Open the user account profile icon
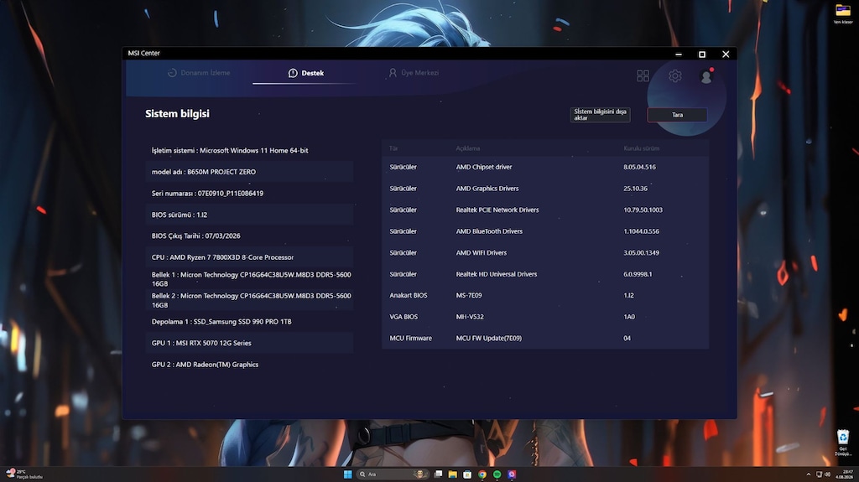859x482 pixels. click(706, 76)
